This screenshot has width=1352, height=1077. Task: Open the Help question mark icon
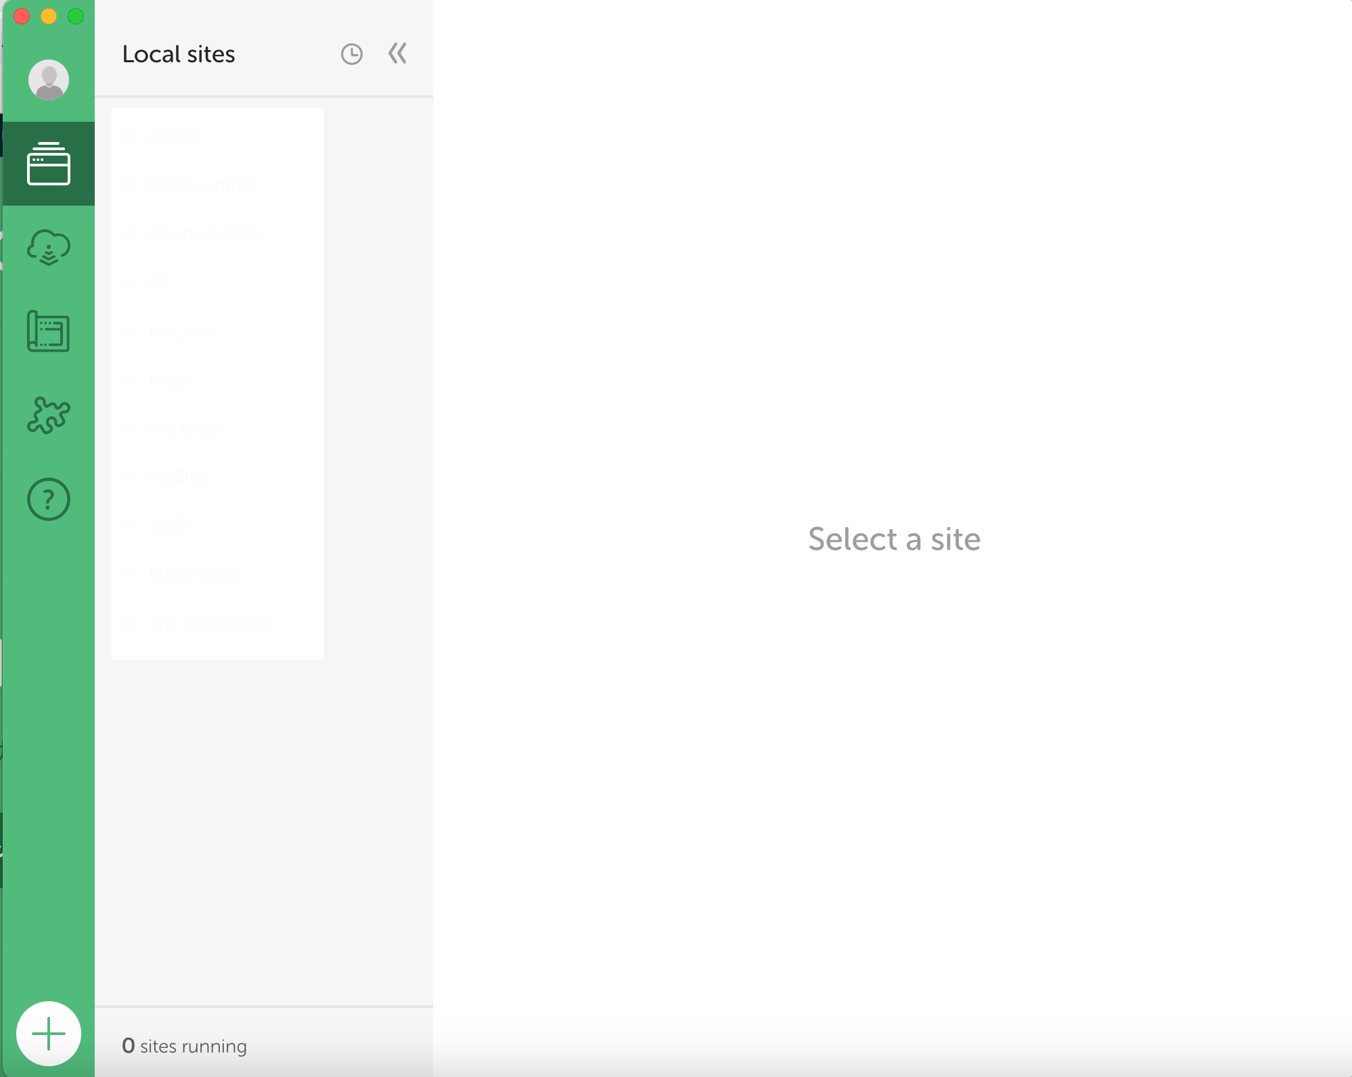pyautogui.click(x=49, y=499)
